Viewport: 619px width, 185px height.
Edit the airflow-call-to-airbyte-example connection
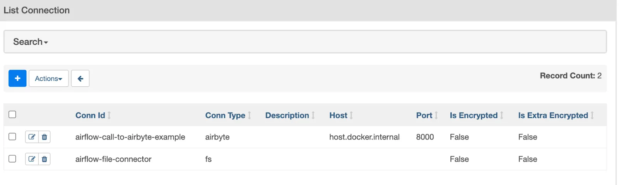click(32, 137)
